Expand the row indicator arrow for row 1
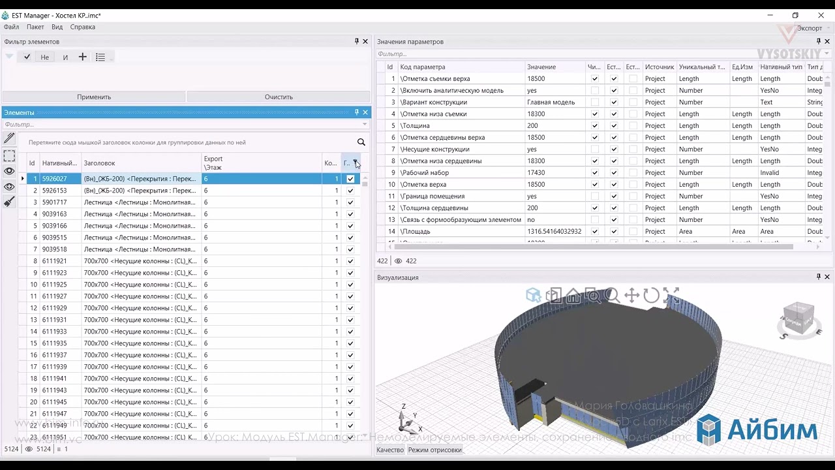This screenshot has height=470, width=835. pos(23,179)
